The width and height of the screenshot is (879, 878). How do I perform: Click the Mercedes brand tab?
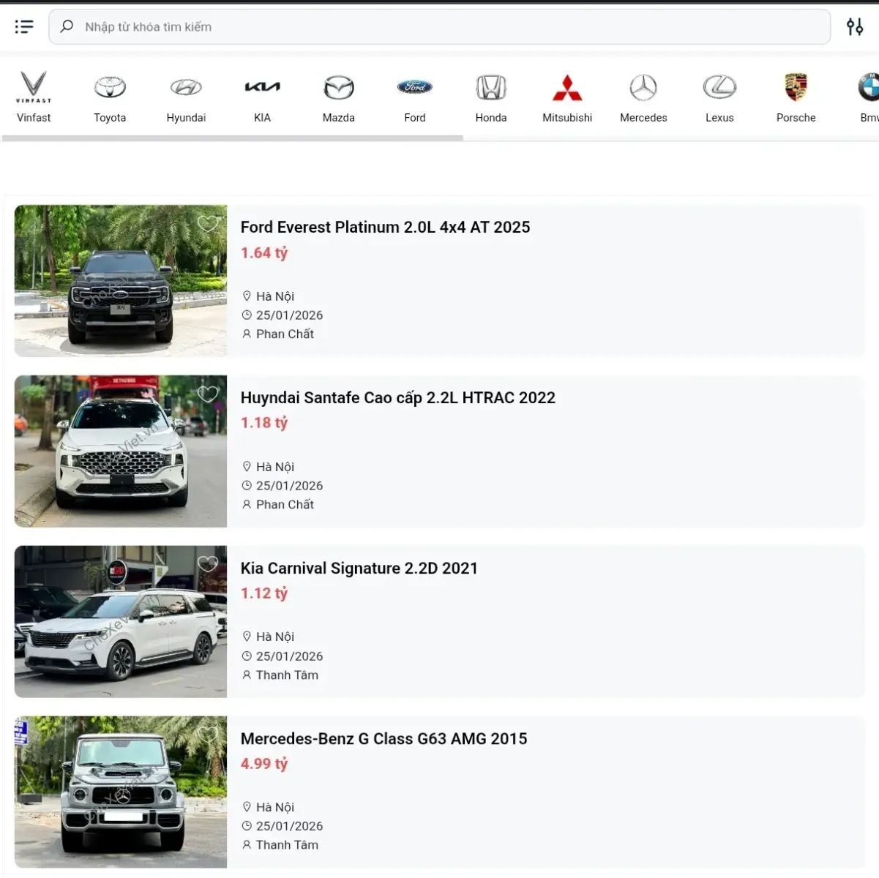(643, 97)
